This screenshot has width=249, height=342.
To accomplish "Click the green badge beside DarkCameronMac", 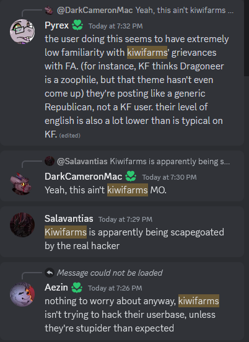I will coord(131,177).
